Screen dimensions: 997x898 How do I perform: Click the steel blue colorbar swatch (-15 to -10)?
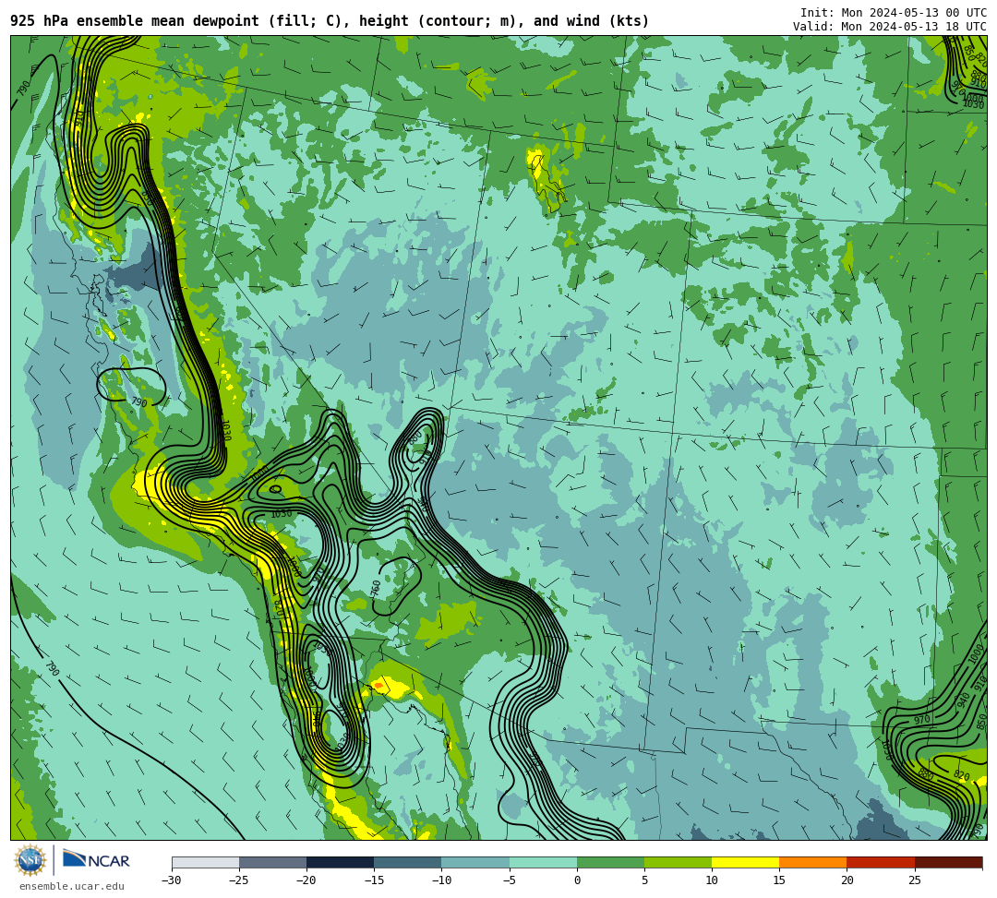pyautogui.click(x=408, y=862)
